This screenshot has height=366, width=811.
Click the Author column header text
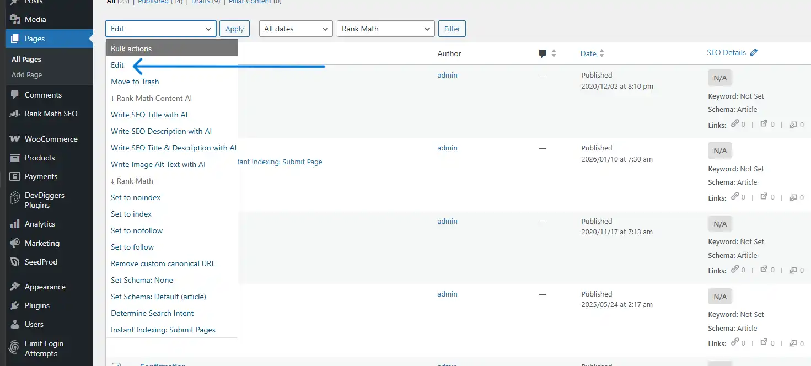click(x=449, y=53)
